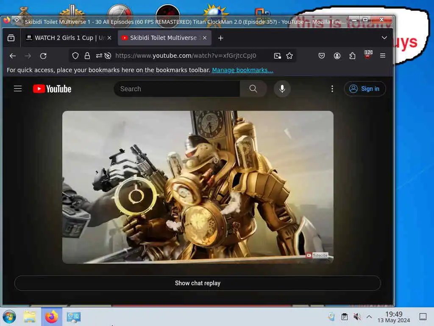Image resolution: width=434 pixels, height=326 pixels.
Task: Open the YouTube guide hamburger menu
Action: (x=18, y=89)
